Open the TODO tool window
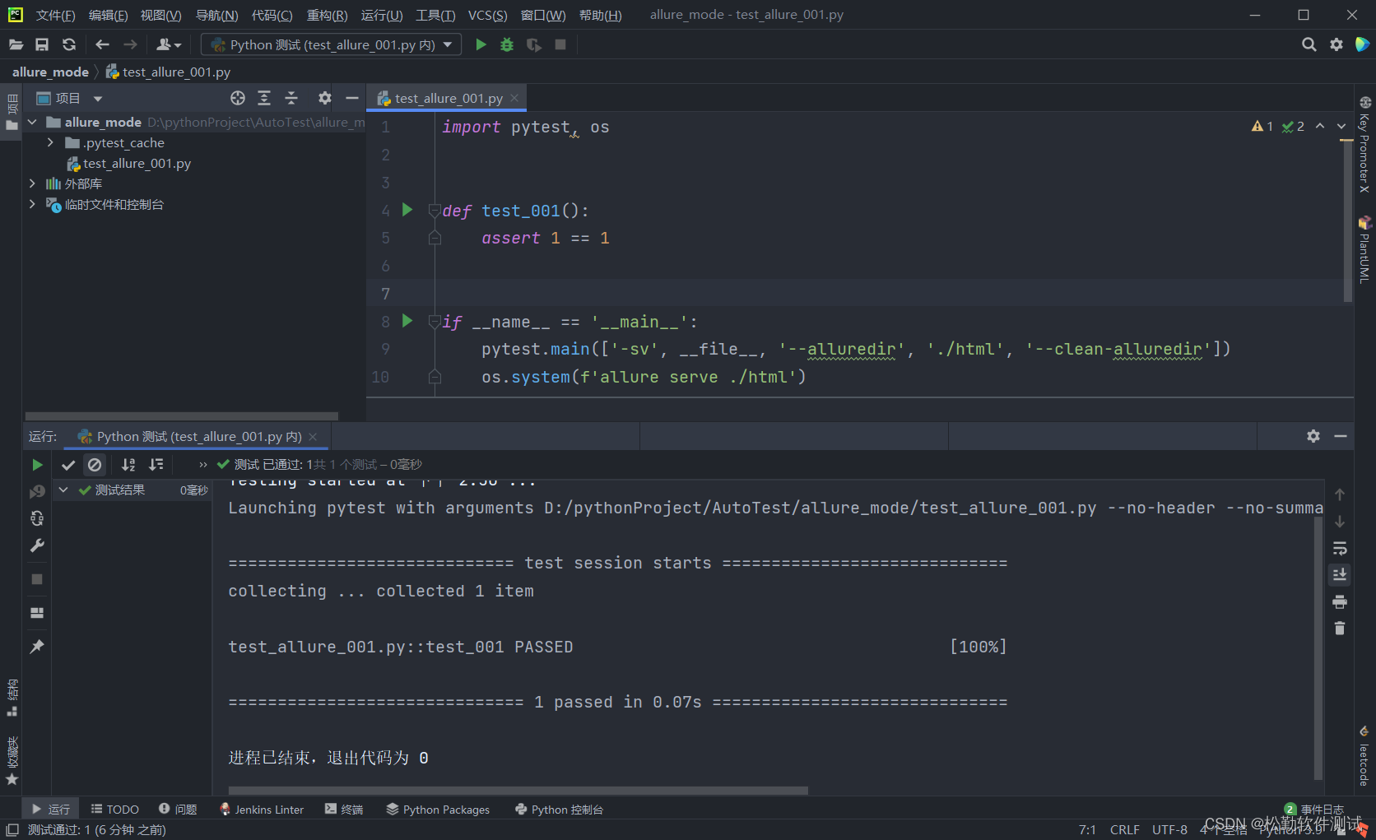Viewport: 1376px width, 840px height. tap(114, 810)
